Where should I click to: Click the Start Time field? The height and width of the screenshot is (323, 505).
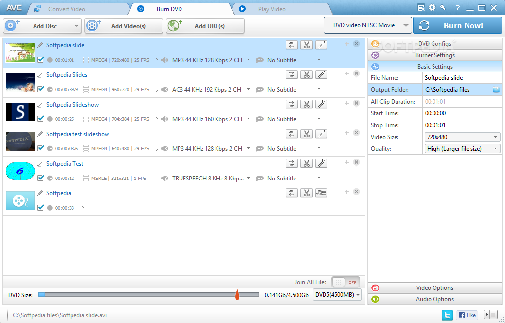[462, 113]
